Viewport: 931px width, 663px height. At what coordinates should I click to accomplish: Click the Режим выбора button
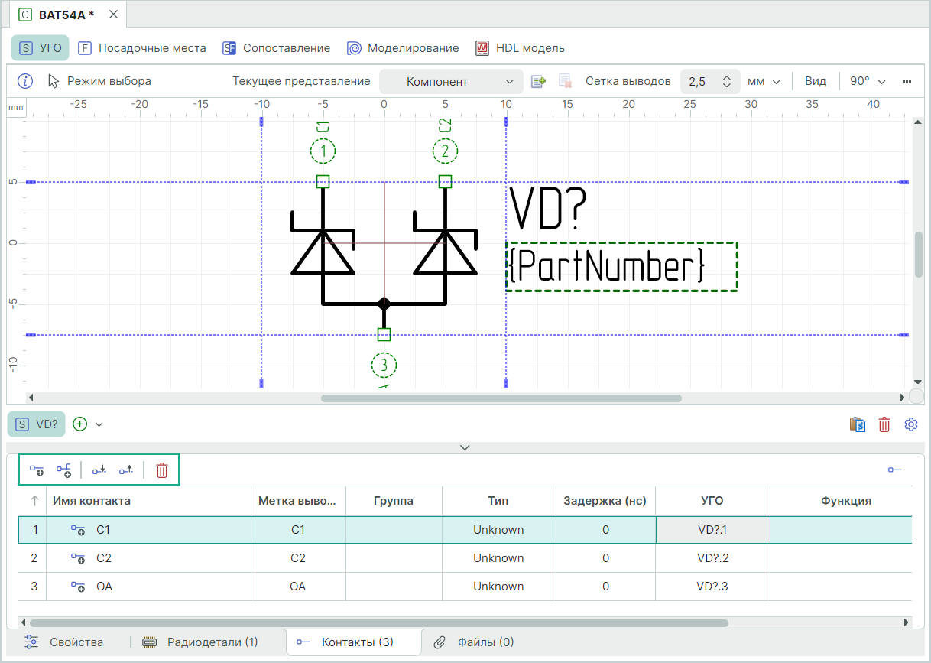(x=99, y=81)
